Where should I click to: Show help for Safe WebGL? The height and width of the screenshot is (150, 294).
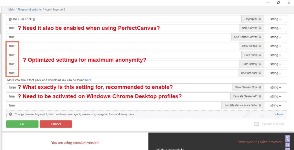tap(260, 46)
